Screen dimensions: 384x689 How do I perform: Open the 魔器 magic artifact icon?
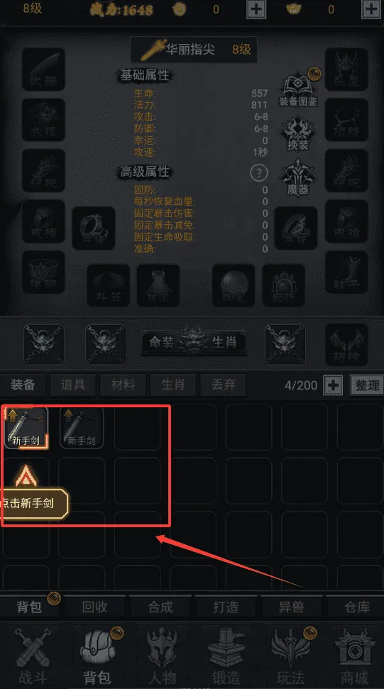(298, 178)
